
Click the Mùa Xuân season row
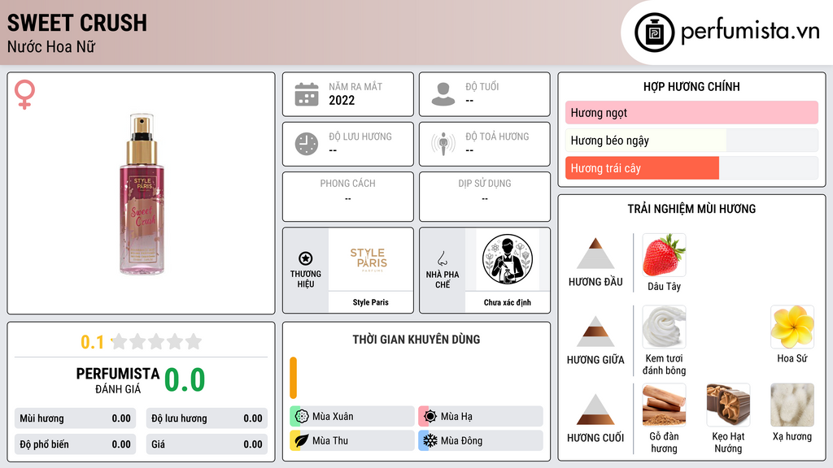coord(352,416)
